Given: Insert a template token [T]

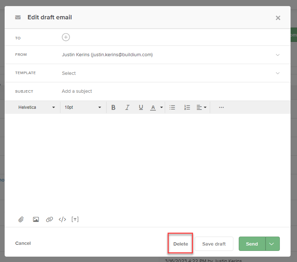Looking at the screenshot, I should tap(75, 219).
